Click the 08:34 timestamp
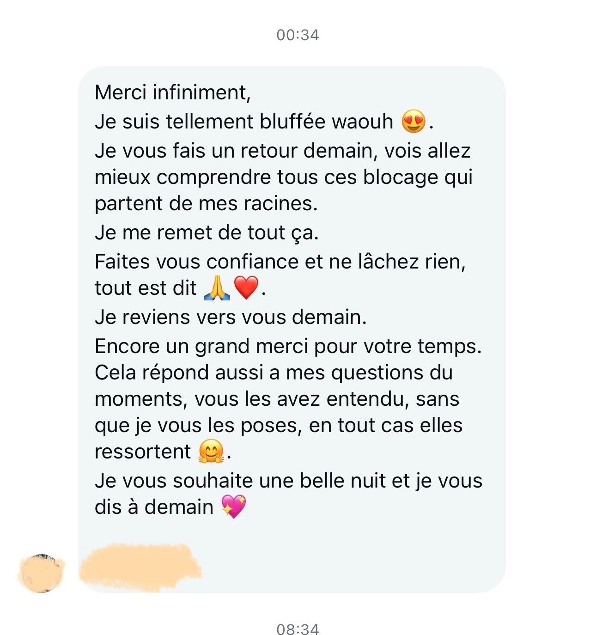This screenshot has width=596, height=635. pyautogui.click(x=298, y=629)
